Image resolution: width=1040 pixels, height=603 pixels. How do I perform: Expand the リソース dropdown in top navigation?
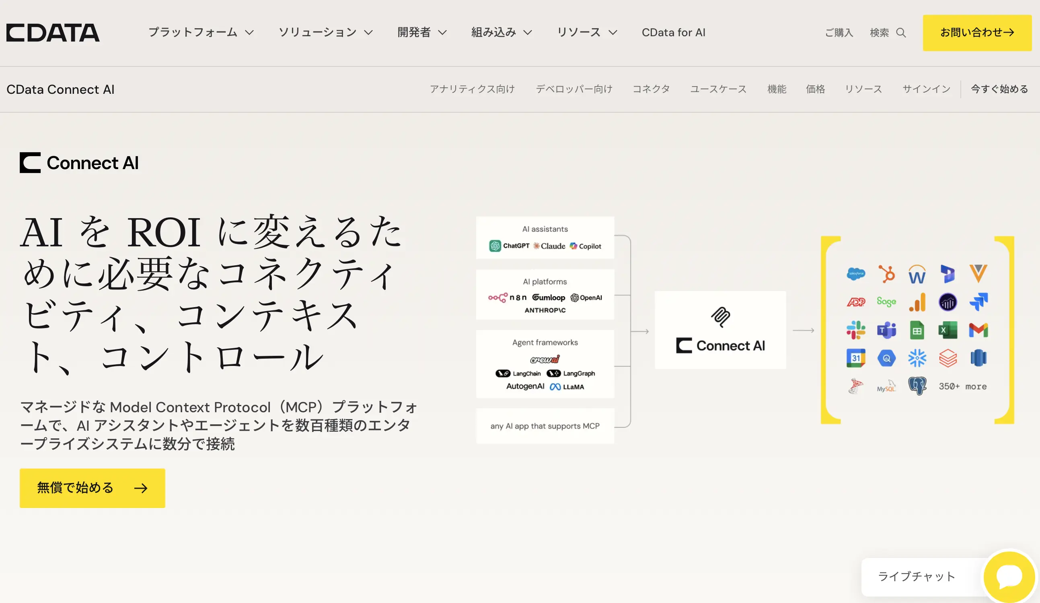(x=587, y=33)
